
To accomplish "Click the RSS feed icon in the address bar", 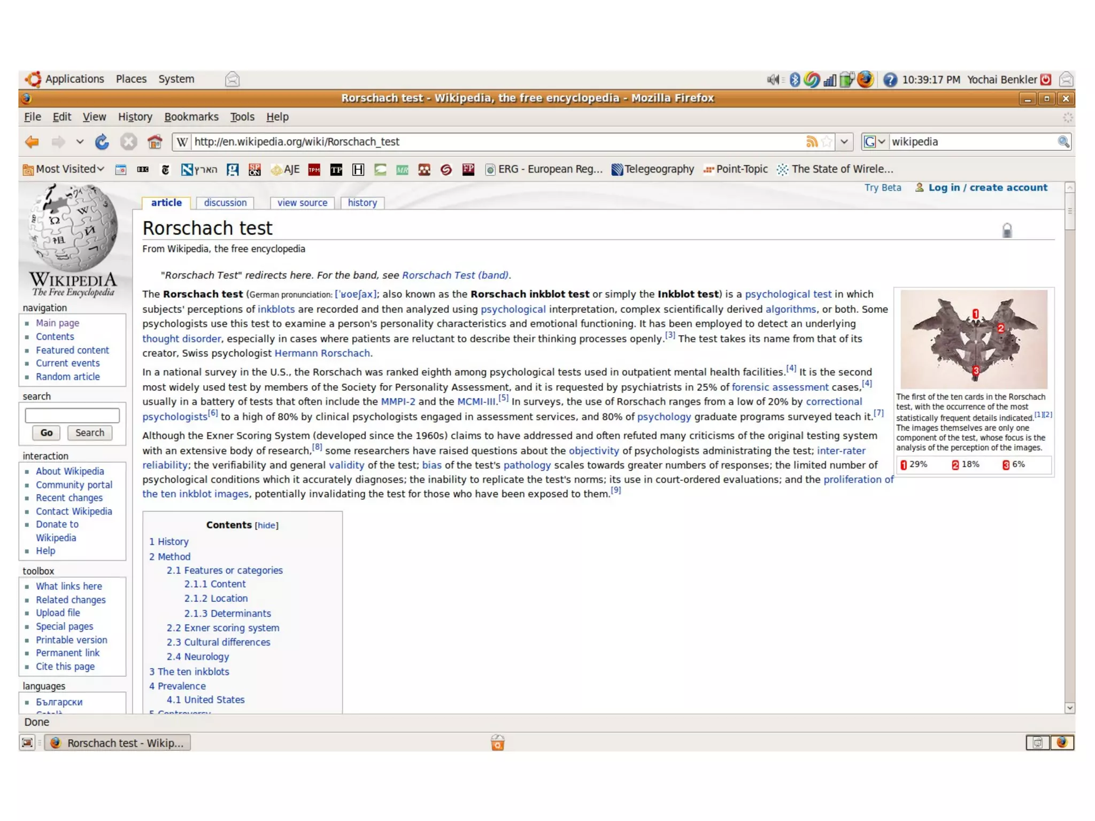I will click(811, 142).
